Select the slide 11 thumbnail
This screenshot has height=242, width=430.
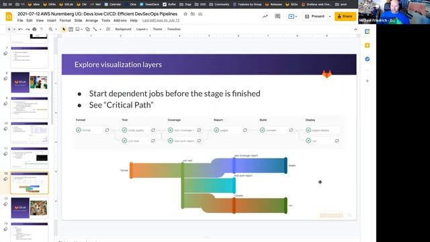coord(30,157)
